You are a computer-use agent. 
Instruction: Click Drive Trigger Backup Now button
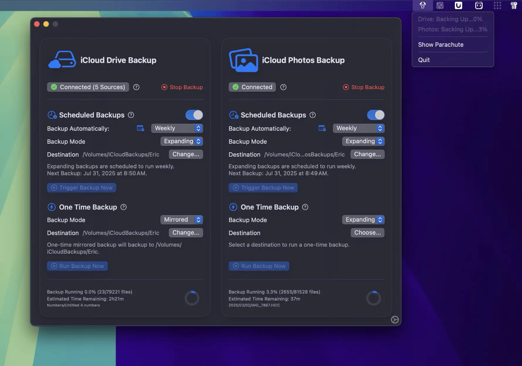pyautogui.click(x=82, y=188)
